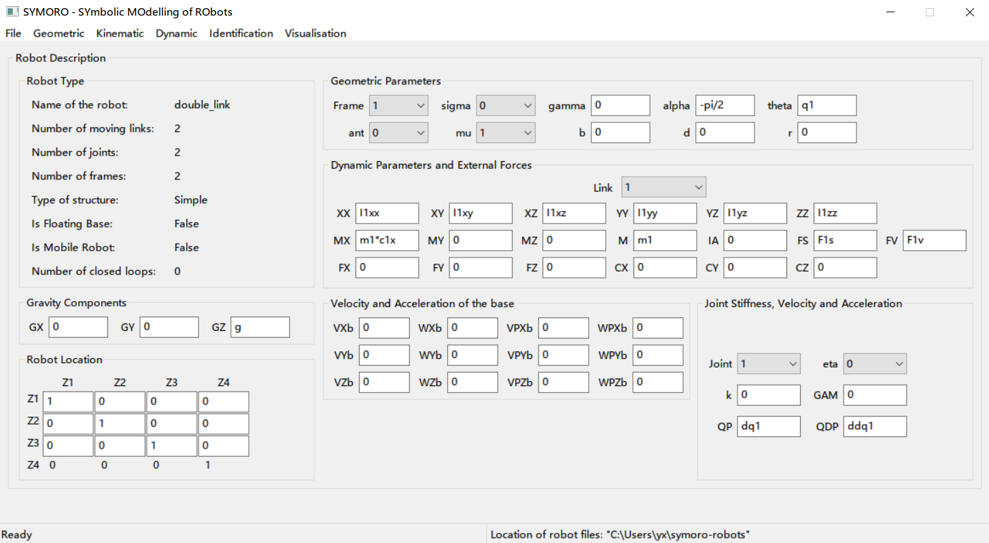Click the CY input field
The image size is (989, 543).
(755, 268)
